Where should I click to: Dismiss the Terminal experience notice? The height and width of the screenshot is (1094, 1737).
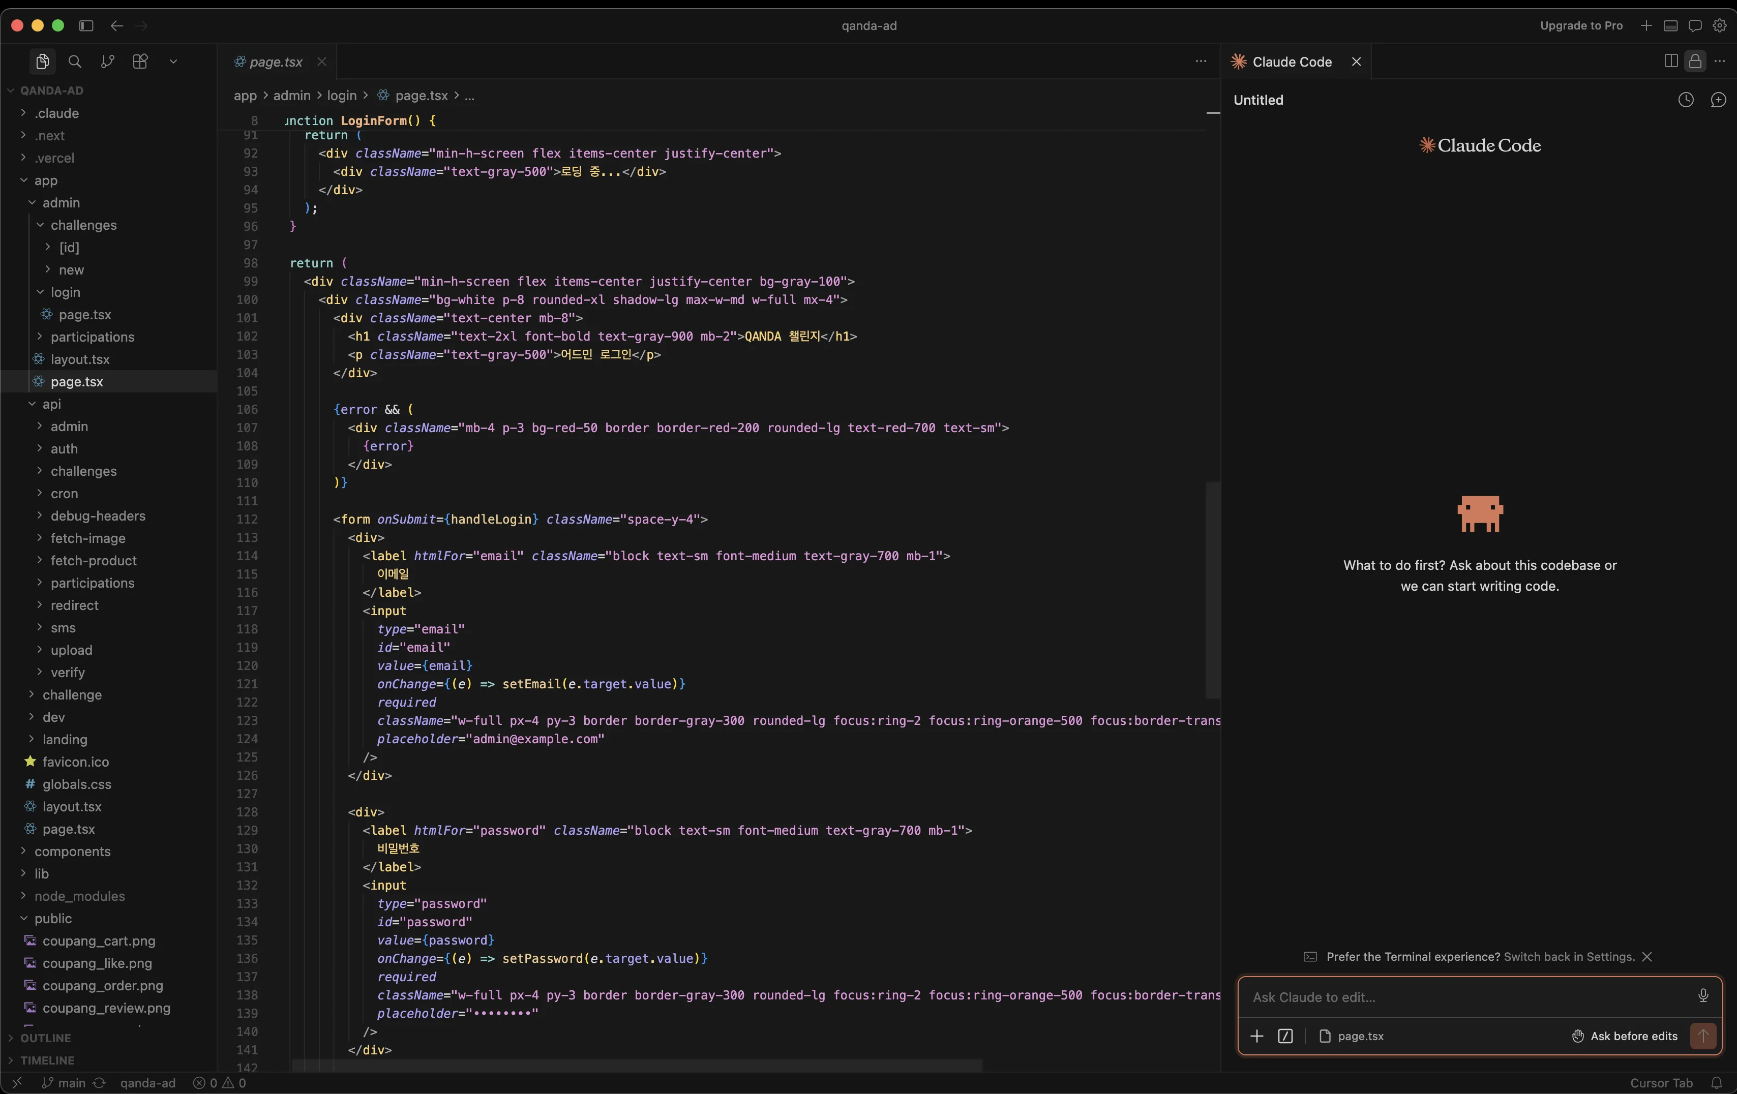pyautogui.click(x=1647, y=957)
